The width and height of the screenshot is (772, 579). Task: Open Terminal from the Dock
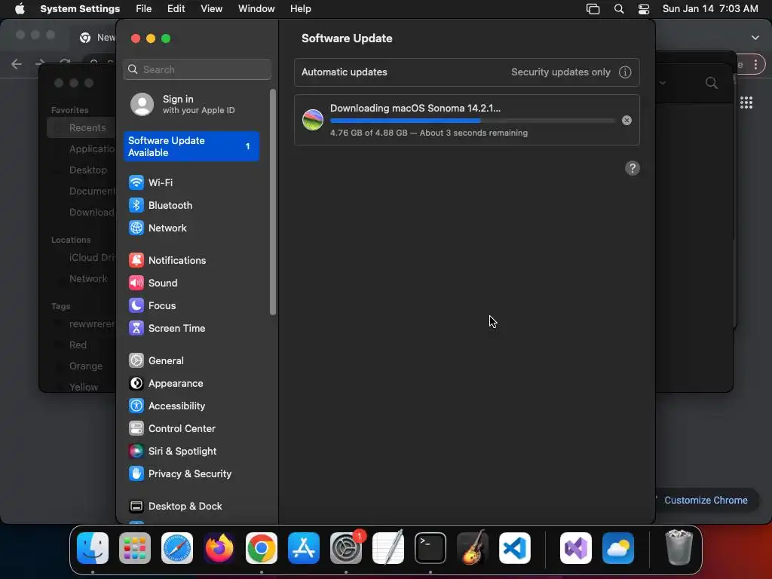tap(430, 548)
